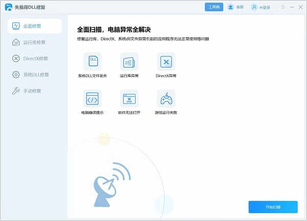Viewport: 307px width, 221px height.
Task: Click the heading 全面扫描，电脑异常全解决
Action: pyautogui.click(x=114, y=30)
